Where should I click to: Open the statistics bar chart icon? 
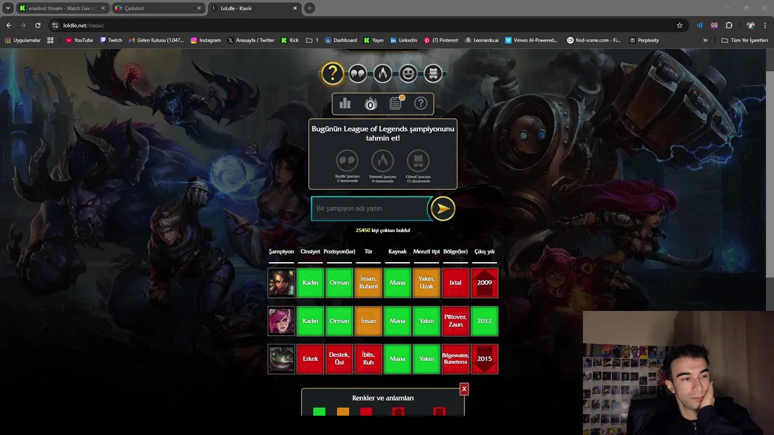(345, 103)
